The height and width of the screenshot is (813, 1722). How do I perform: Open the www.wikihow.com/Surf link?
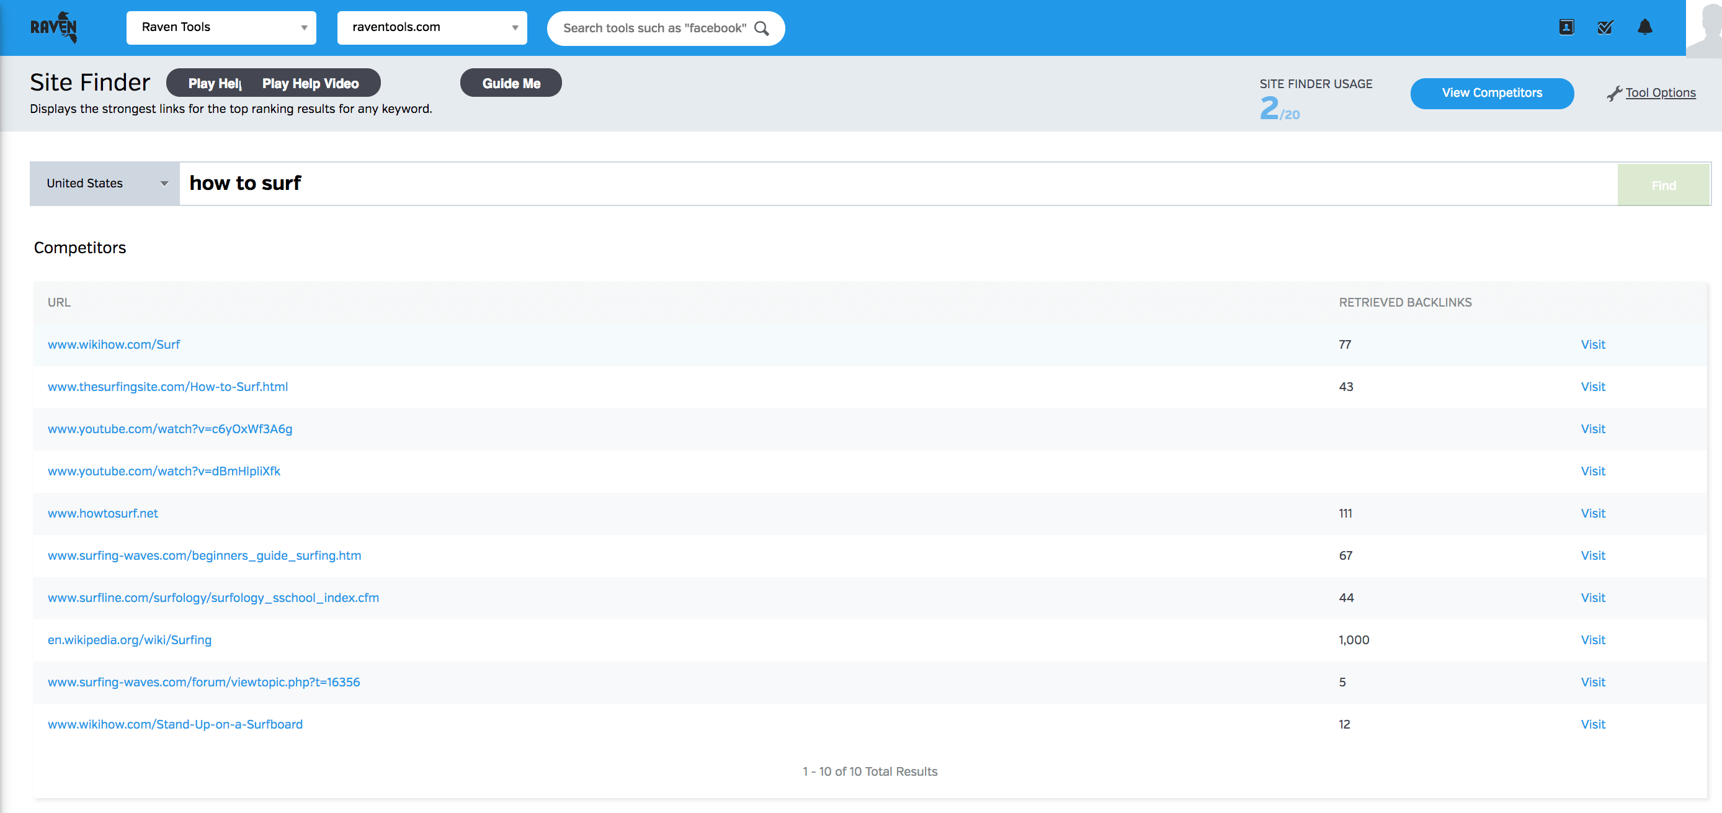pos(114,344)
